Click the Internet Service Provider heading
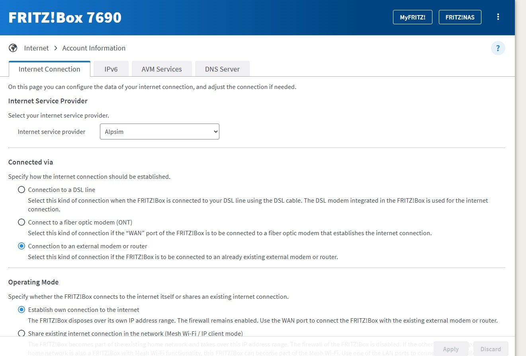This screenshot has height=356, width=526. 48,101
